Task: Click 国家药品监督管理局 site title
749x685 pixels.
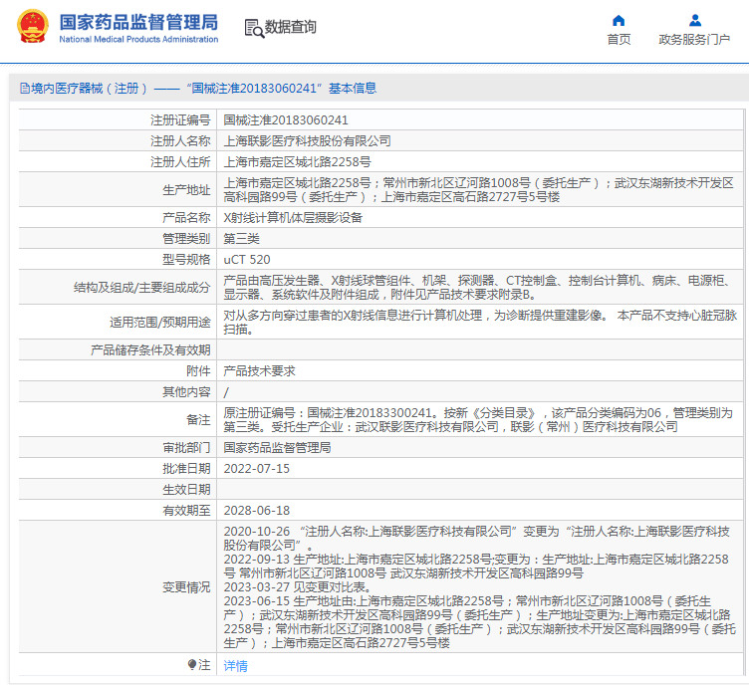Action: (138, 23)
